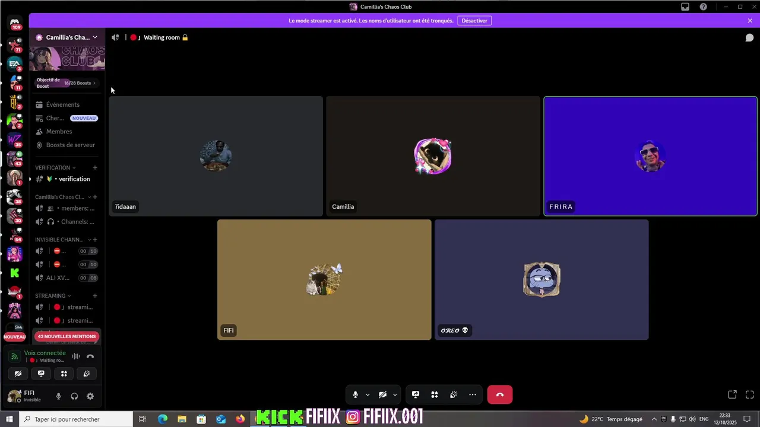Collapse the INVISIBLE CHANN... category
This screenshot has height=427, width=760.
tap(62, 240)
